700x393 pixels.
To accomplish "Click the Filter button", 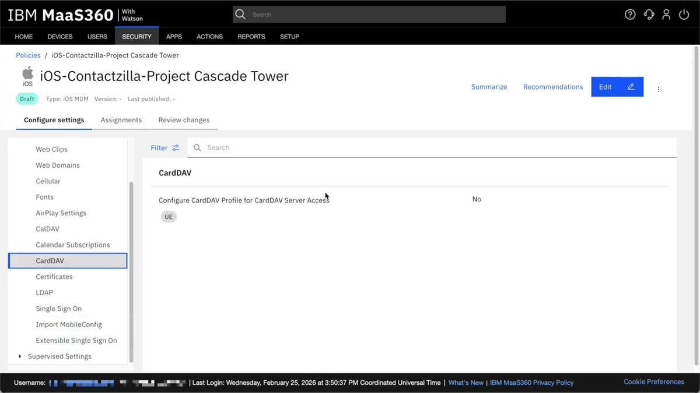I will [x=165, y=148].
